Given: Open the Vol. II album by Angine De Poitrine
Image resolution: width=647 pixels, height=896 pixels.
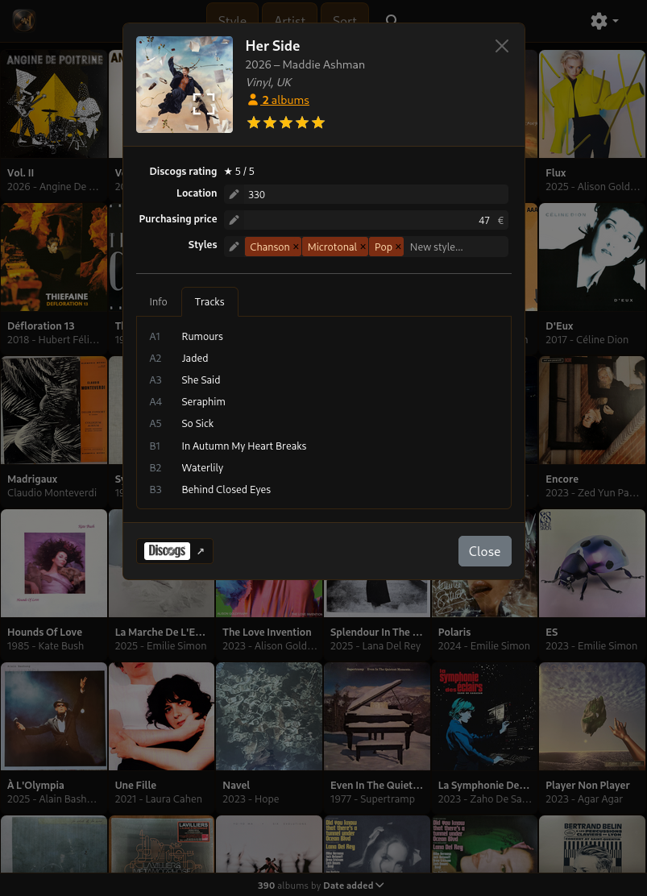Looking at the screenshot, I should [54, 104].
